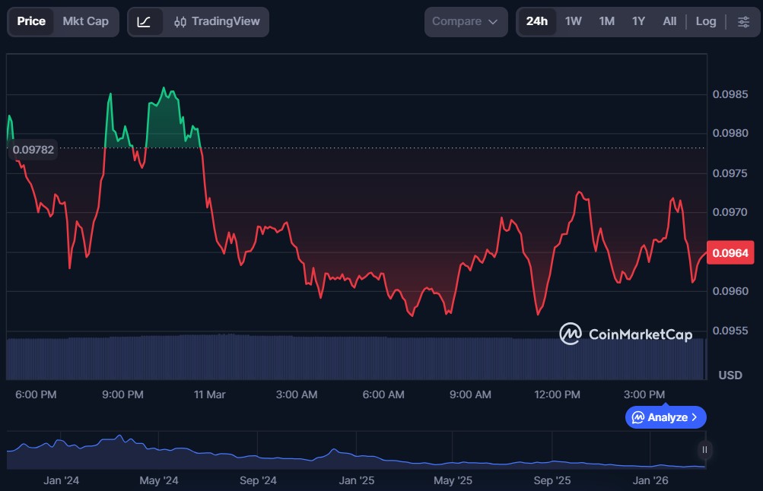Click May '24 on the mini timeline
This screenshot has width=763, height=491.
pos(159,480)
